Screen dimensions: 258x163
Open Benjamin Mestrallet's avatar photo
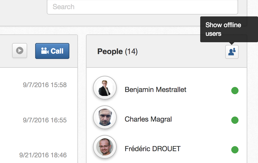click(105, 88)
